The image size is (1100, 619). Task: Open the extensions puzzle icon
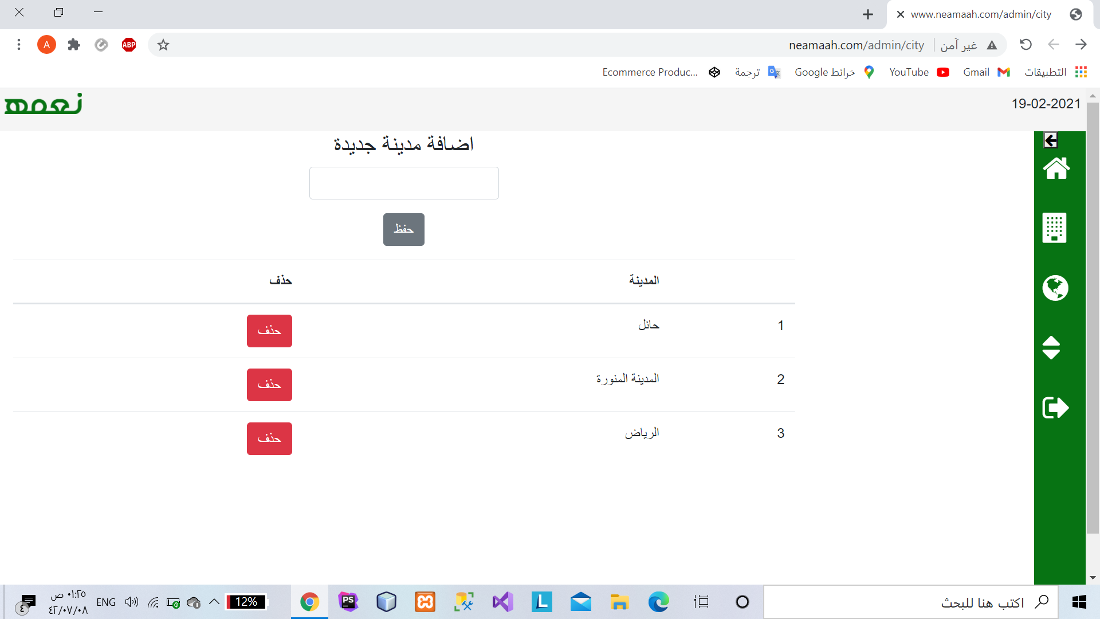click(x=74, y=45)
